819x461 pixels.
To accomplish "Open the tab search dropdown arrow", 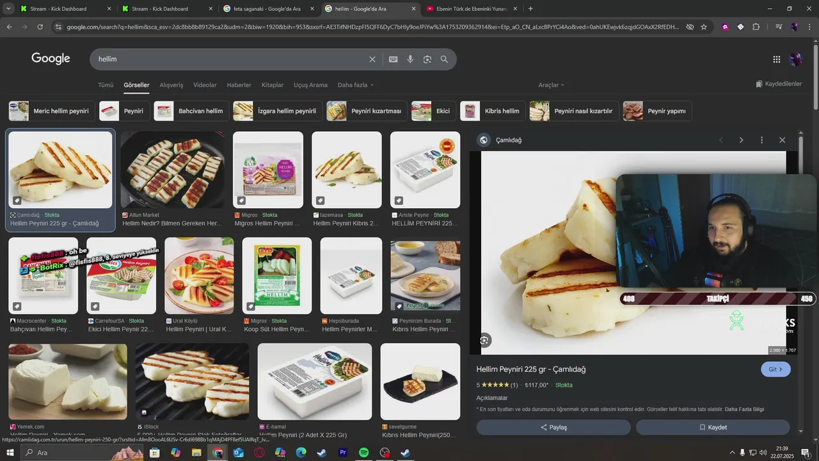I will click(x=8, y=9).
